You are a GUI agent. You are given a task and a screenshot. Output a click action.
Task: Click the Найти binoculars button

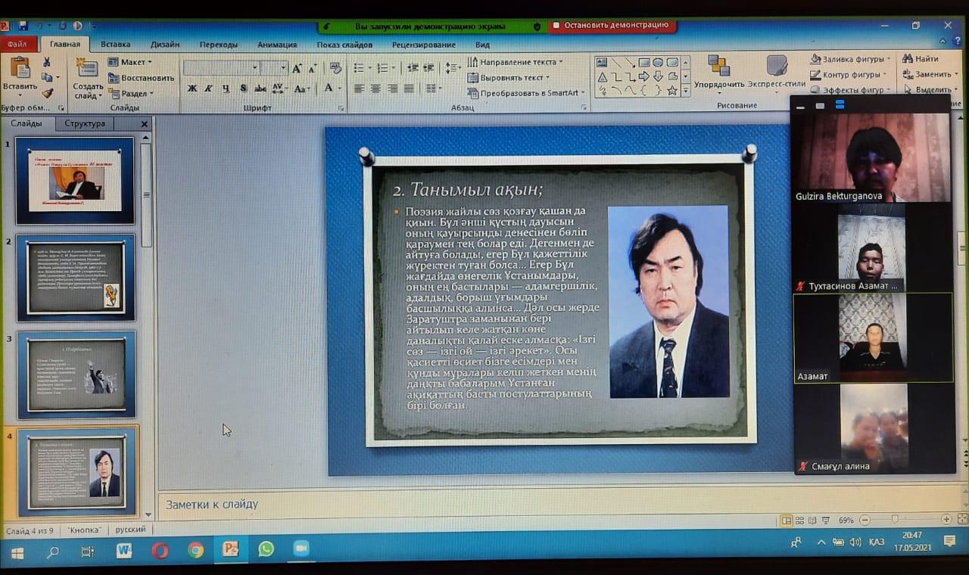[x=921, y=59]
